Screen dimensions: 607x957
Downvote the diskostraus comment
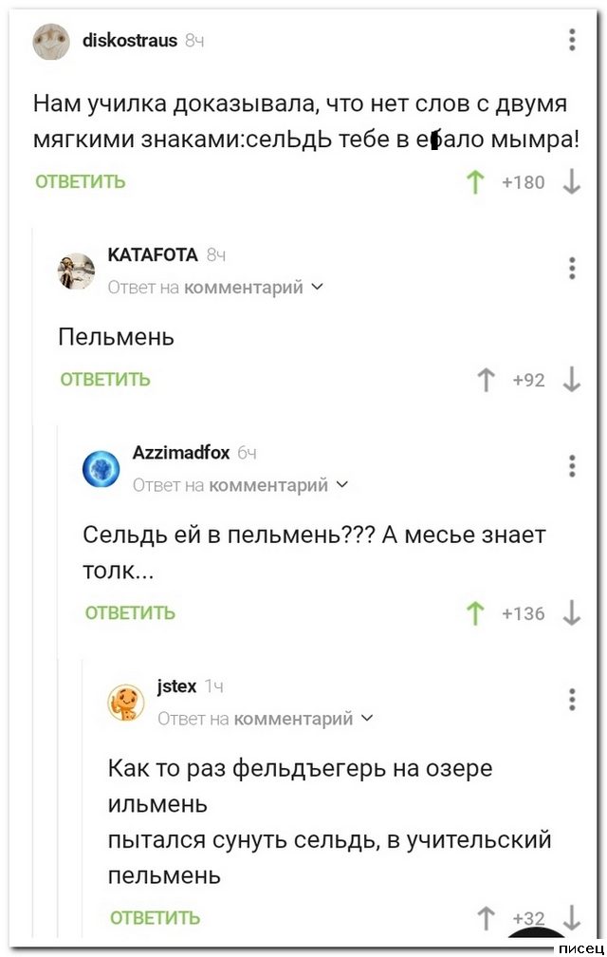(572, 182)
